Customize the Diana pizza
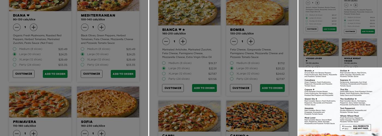382x136 pixels. (x=24, y=74)
